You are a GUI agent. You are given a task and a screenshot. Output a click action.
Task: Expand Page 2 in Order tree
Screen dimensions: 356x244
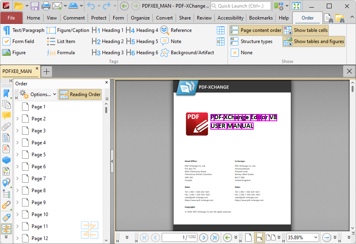point(18,118)
